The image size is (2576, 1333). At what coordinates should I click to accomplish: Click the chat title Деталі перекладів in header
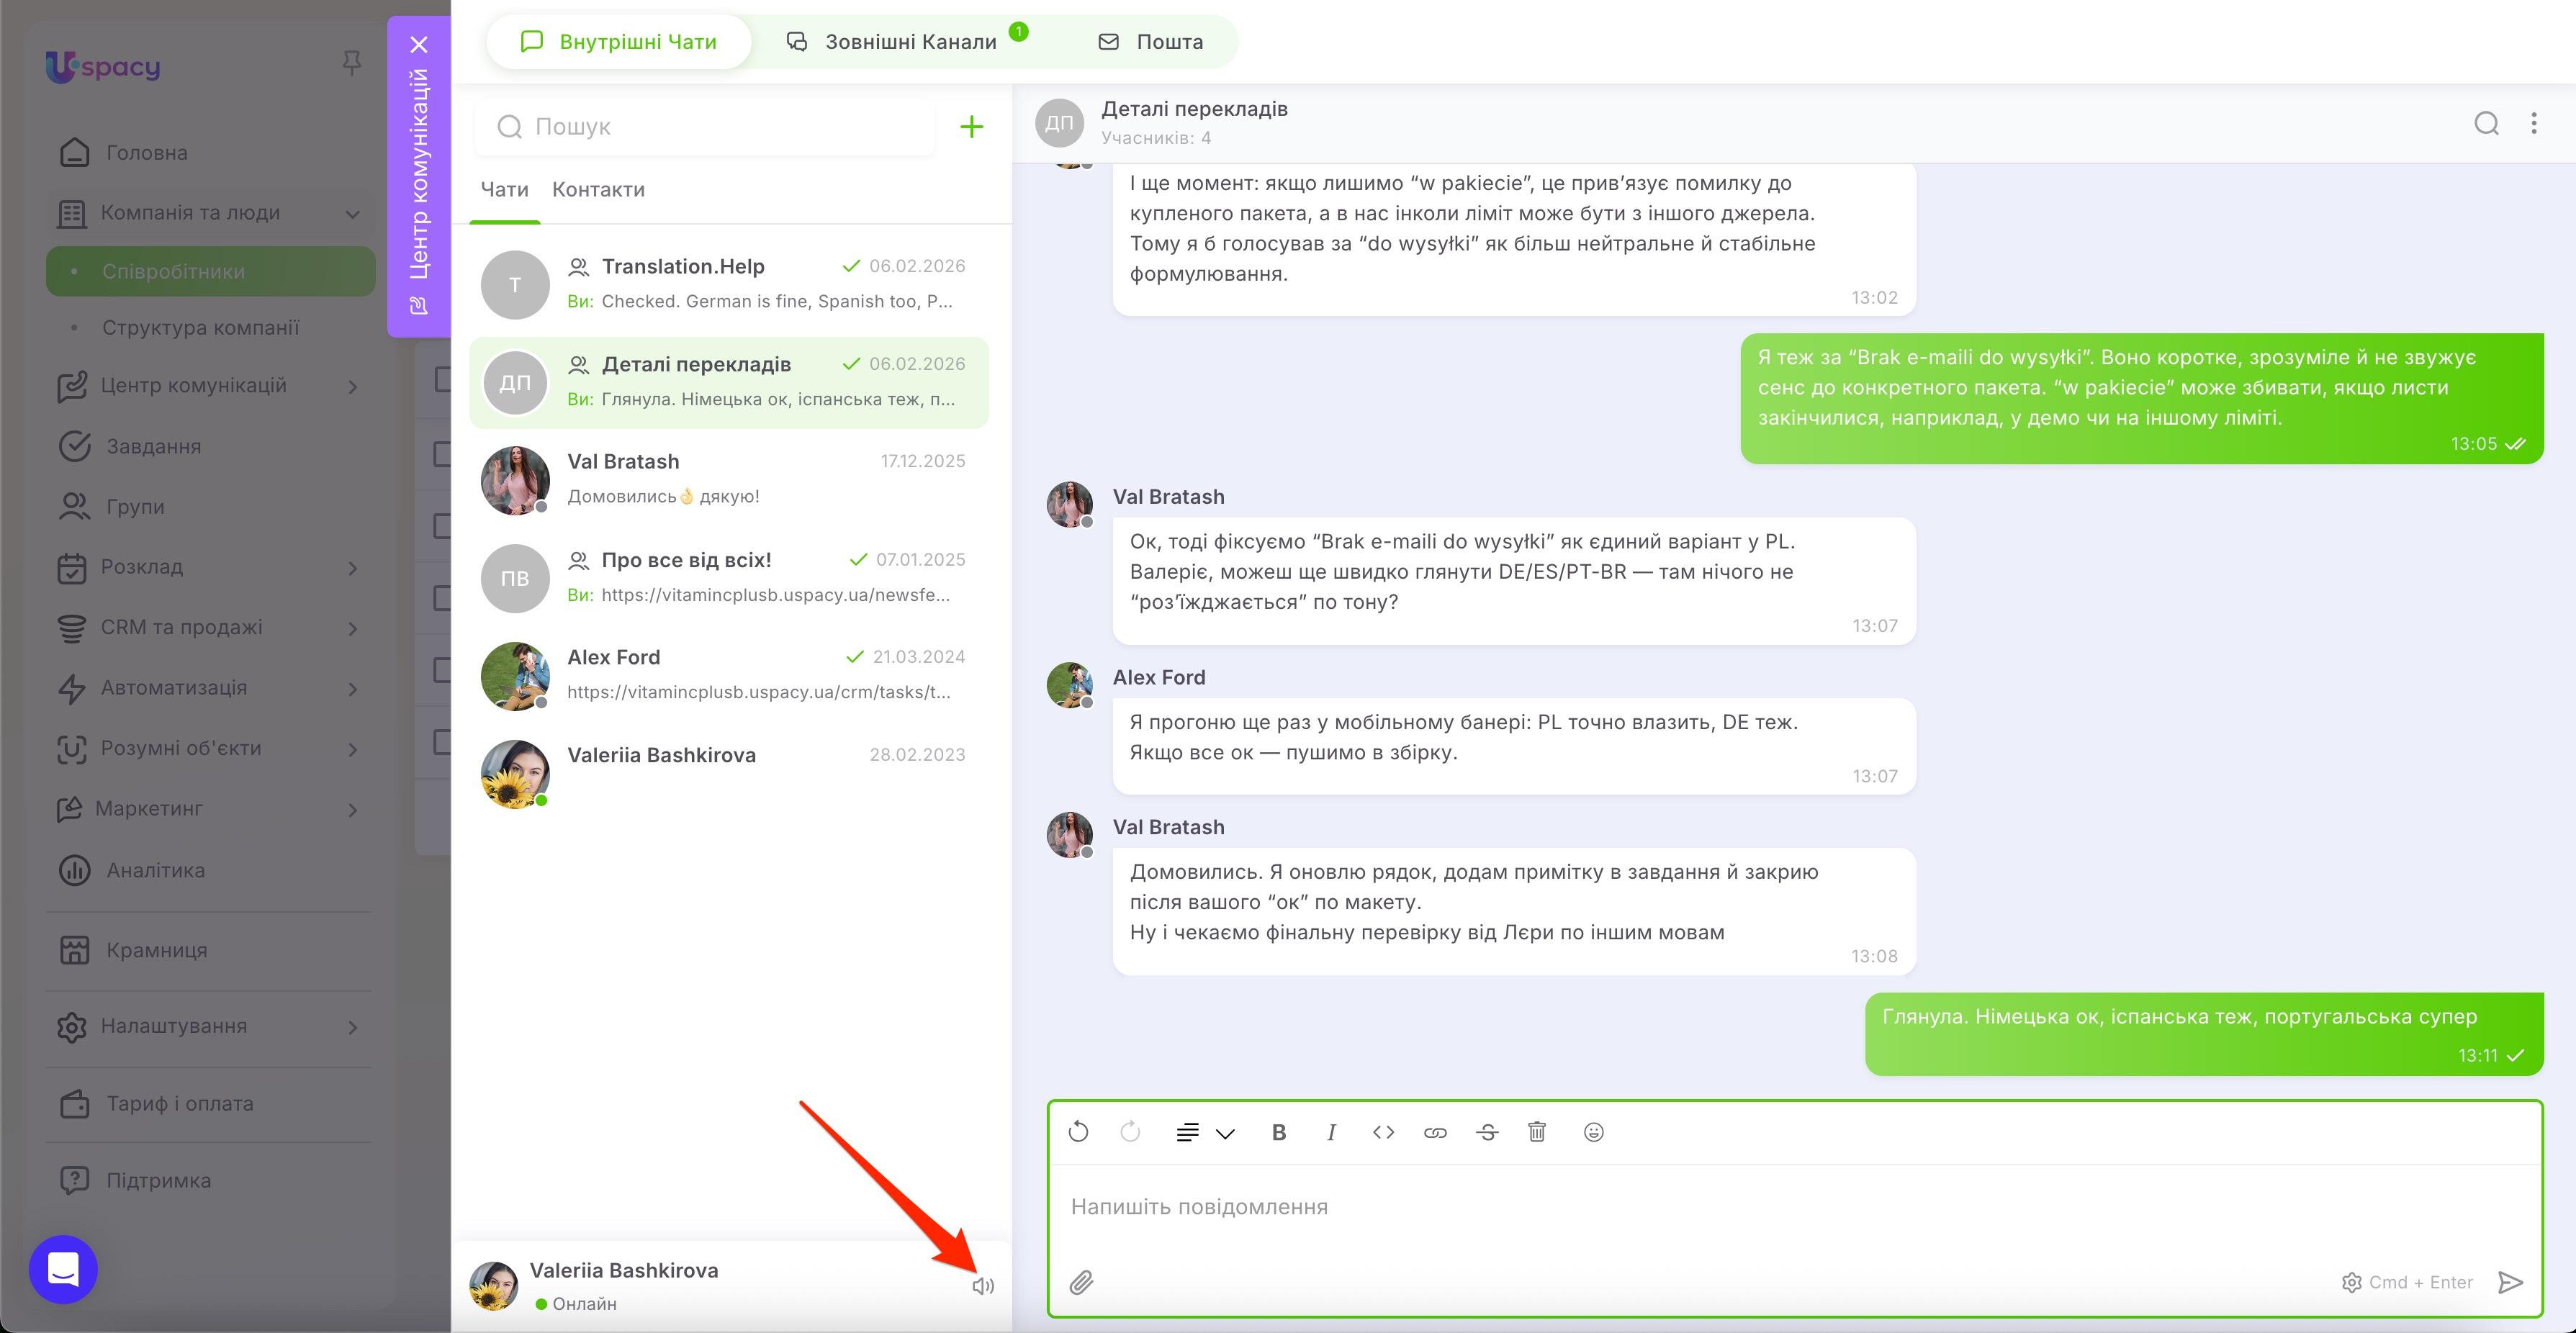coord(1194,108)
